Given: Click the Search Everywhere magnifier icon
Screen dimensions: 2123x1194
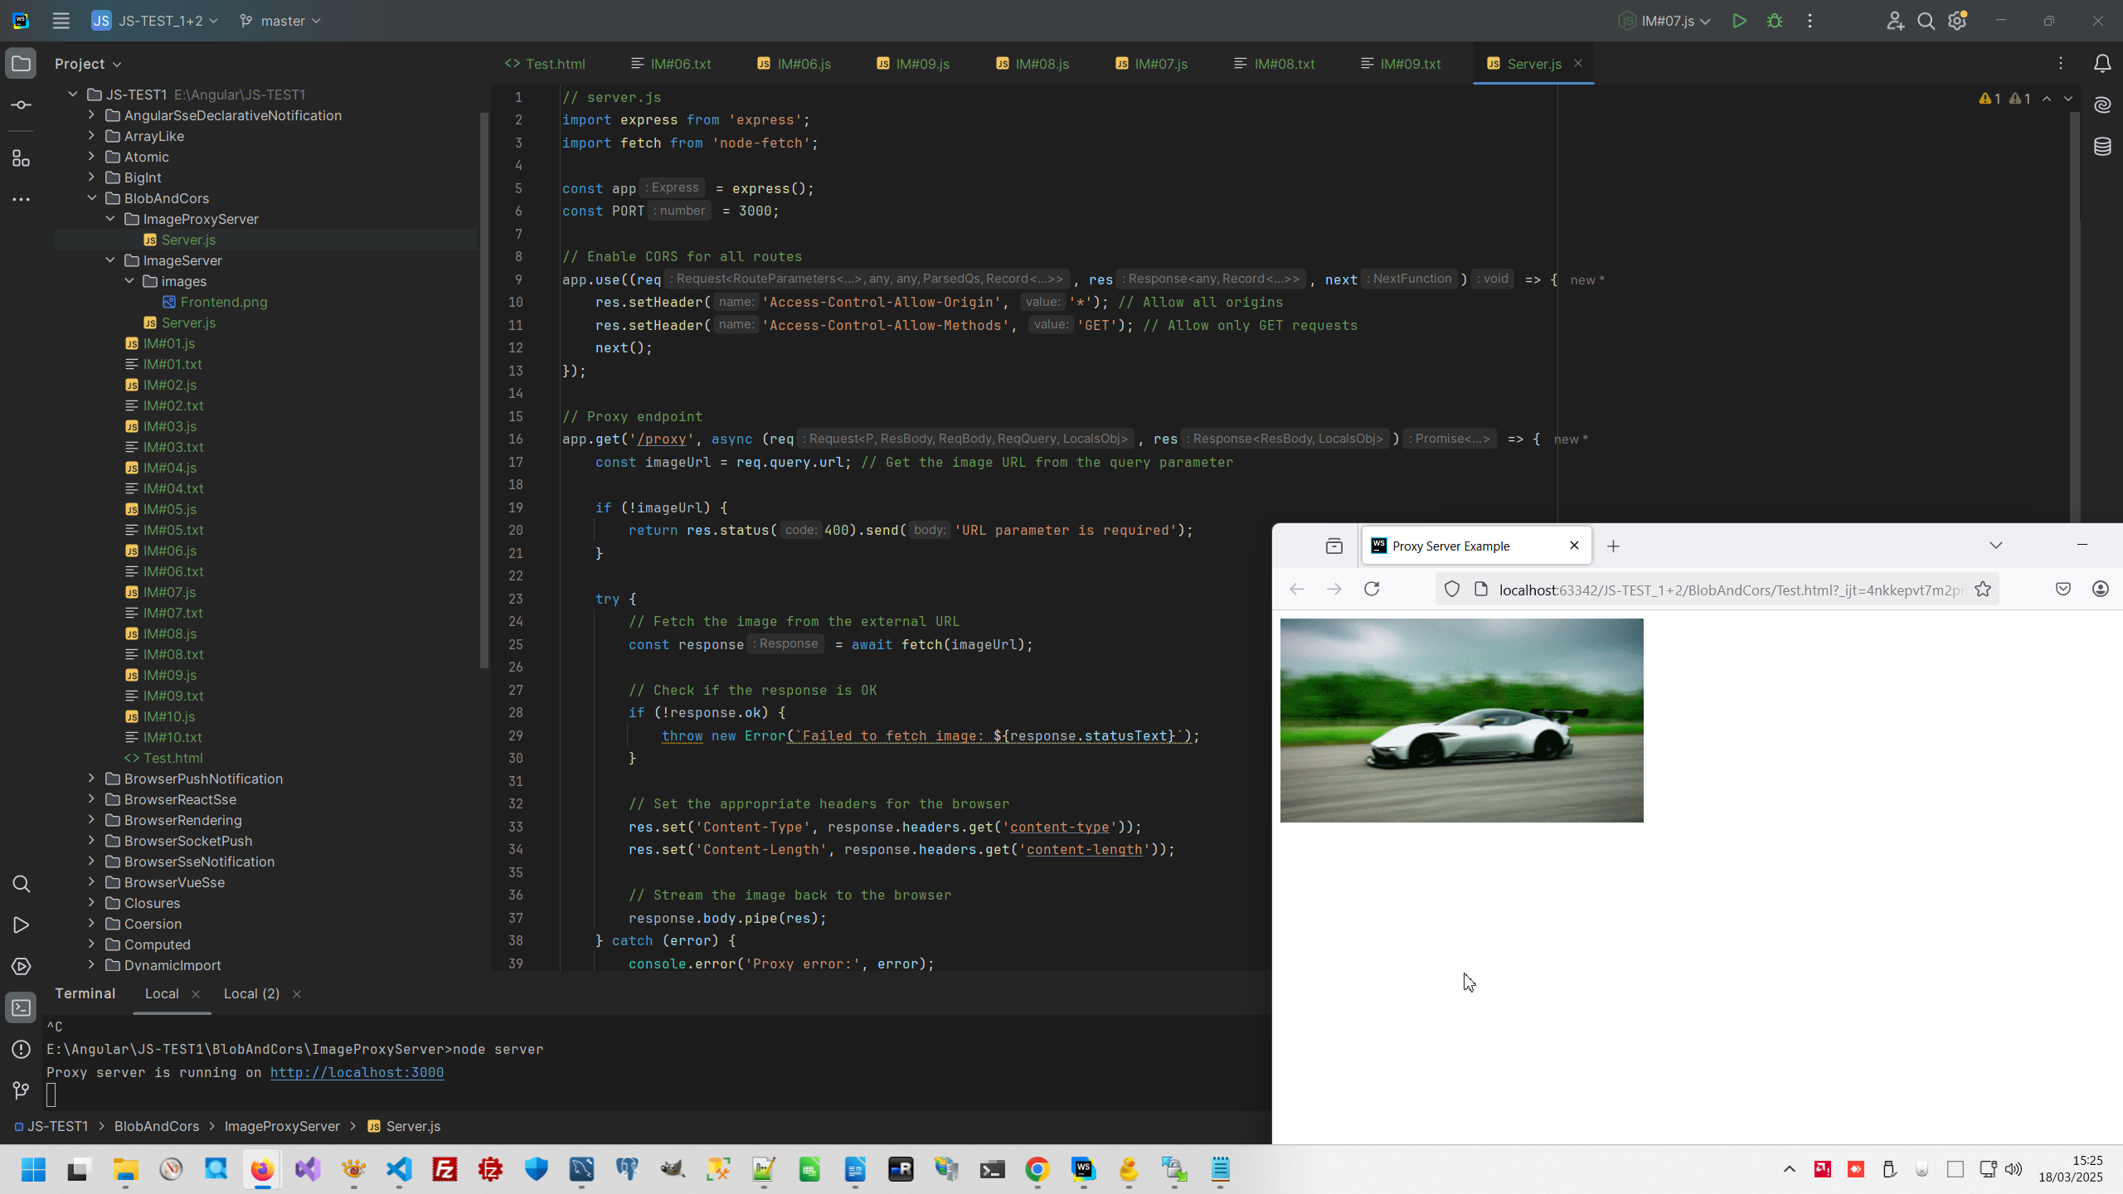Looking at the screenshot, I should tap(1926, 22).
